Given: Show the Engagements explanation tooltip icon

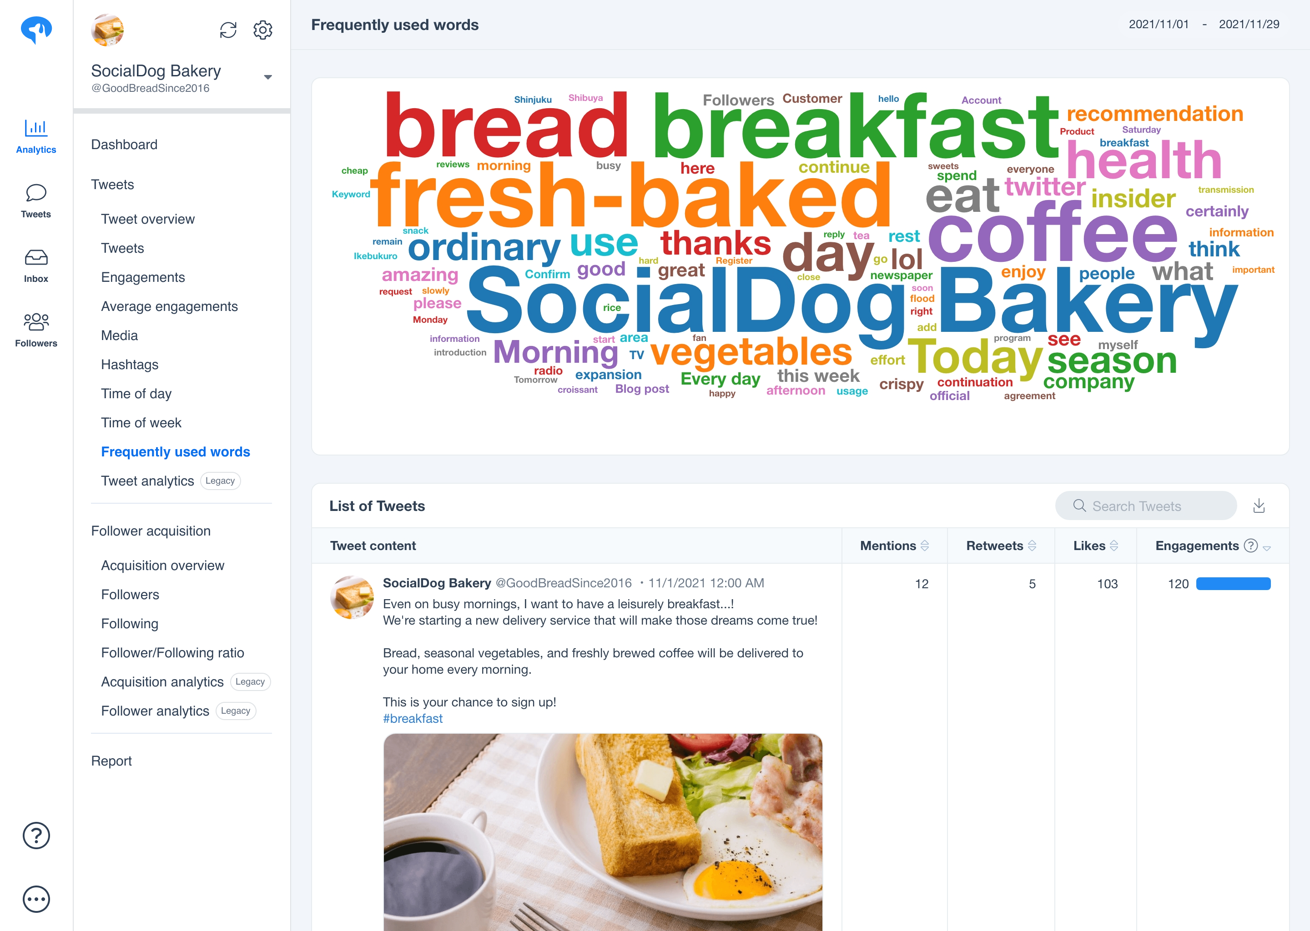Looking at the screenshot, I should click(1250, 545).
